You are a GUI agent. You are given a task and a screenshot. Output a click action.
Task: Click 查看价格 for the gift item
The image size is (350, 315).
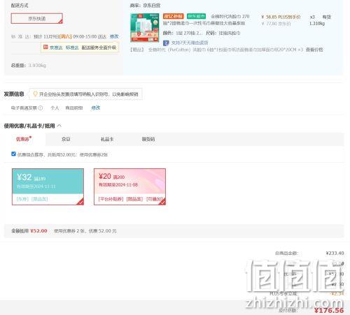[x=314, y=50]
